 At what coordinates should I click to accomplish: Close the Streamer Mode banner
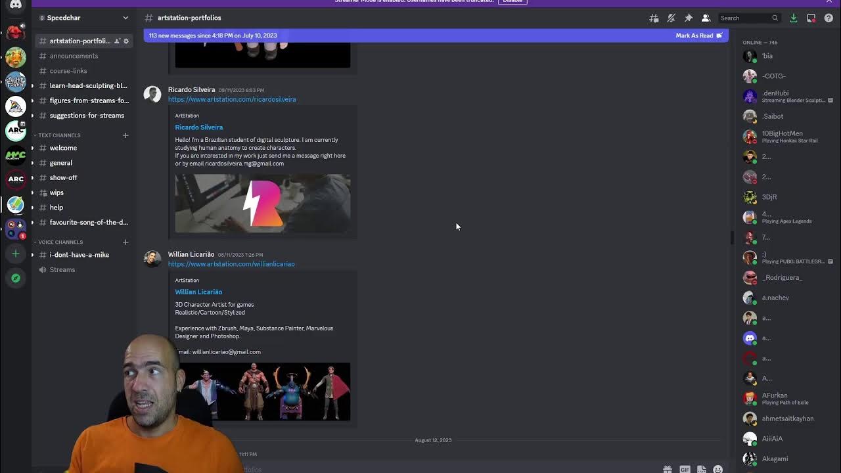click(829, 1)
